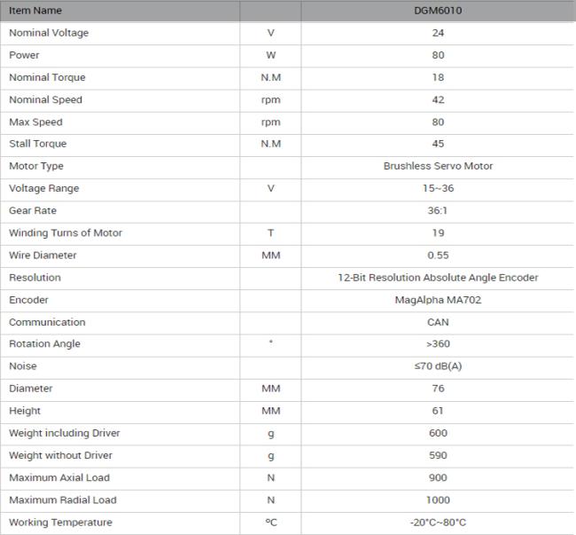Click the Brushless Servo Motor cell
576x535 pixels.
[x=438, y=166]
